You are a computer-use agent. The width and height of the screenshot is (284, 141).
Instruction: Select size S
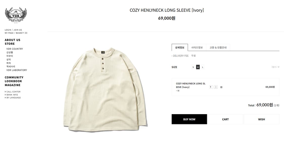[x=193, y=67]
